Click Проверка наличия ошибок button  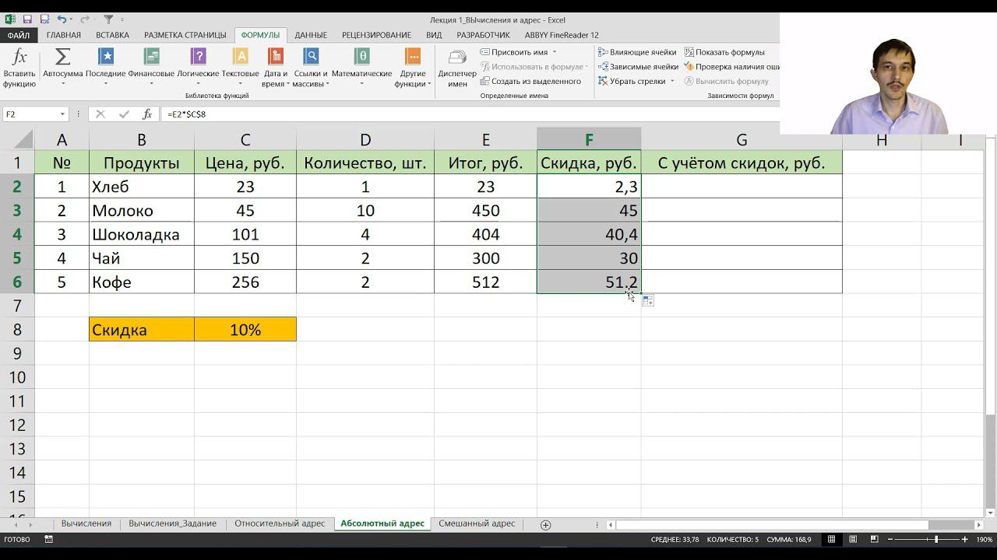click(732, 67)
